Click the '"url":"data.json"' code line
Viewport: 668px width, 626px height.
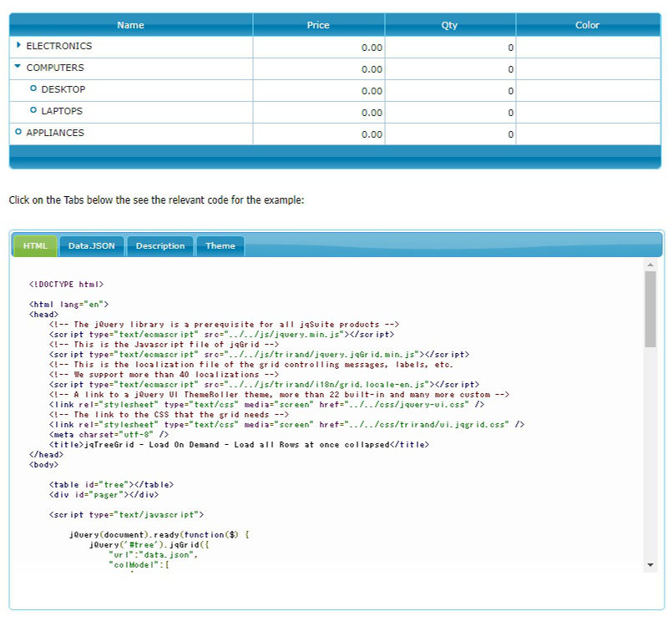(x=154, y=555)
